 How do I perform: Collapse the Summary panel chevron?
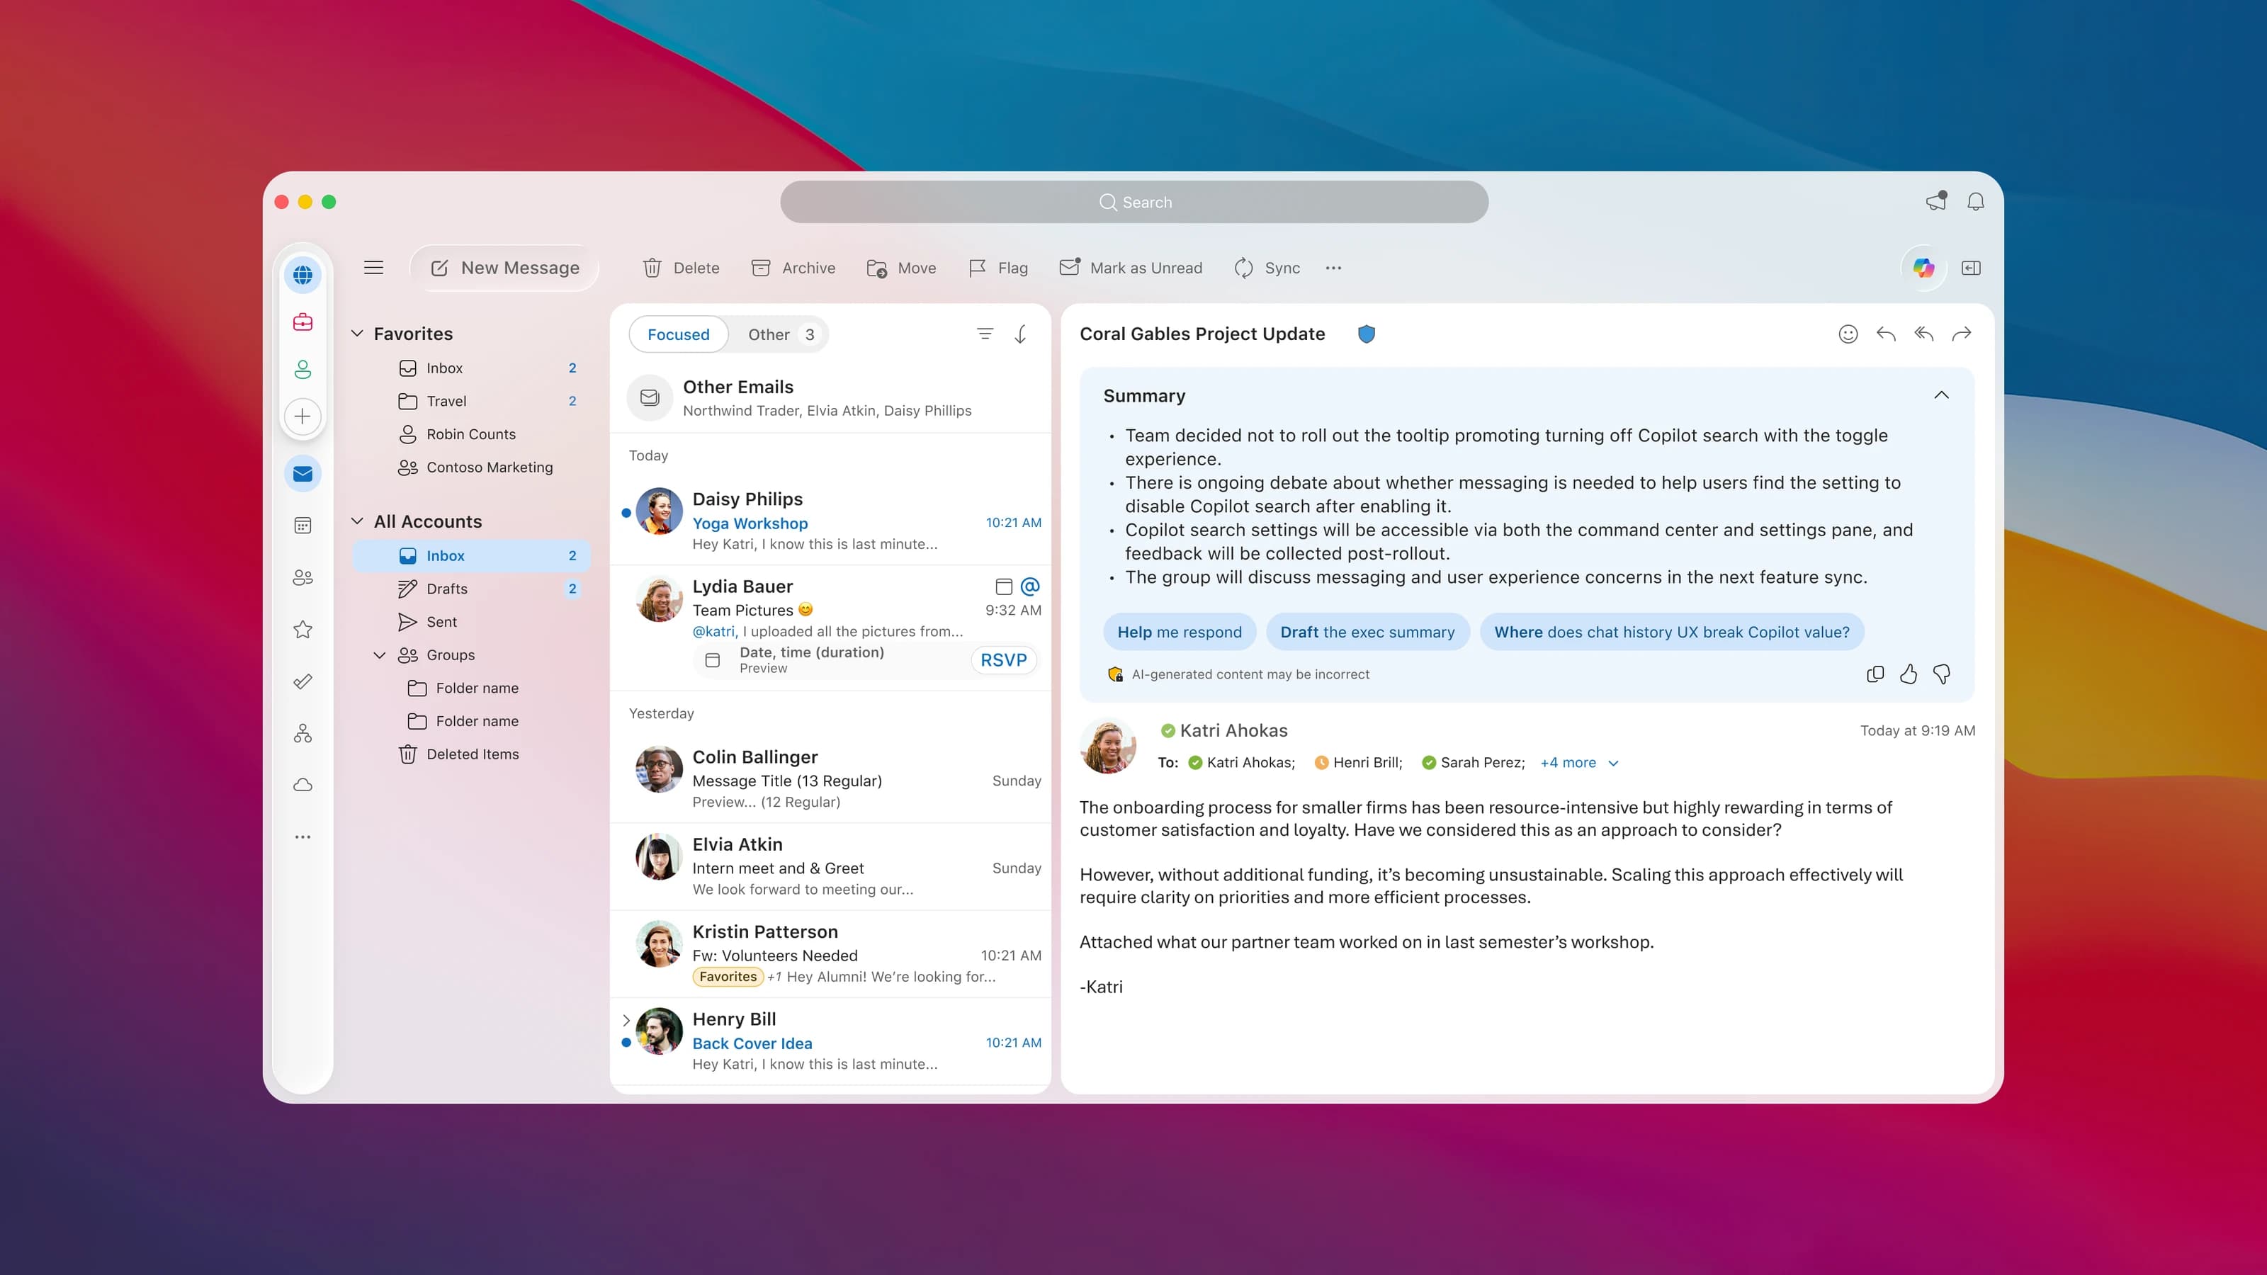[x=1941, y=395]
